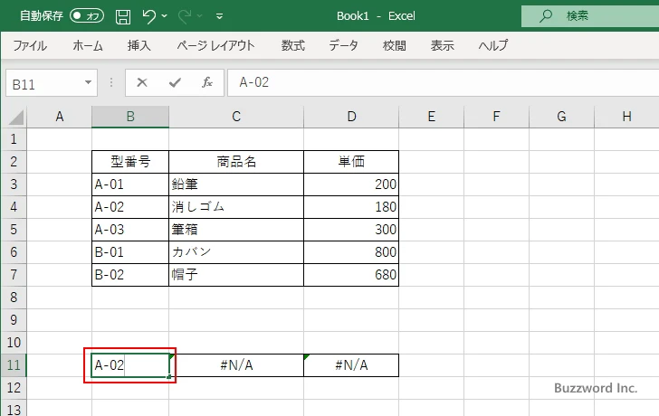
Task: Click the search (検索) box
Action: click(x=590, y=16)
